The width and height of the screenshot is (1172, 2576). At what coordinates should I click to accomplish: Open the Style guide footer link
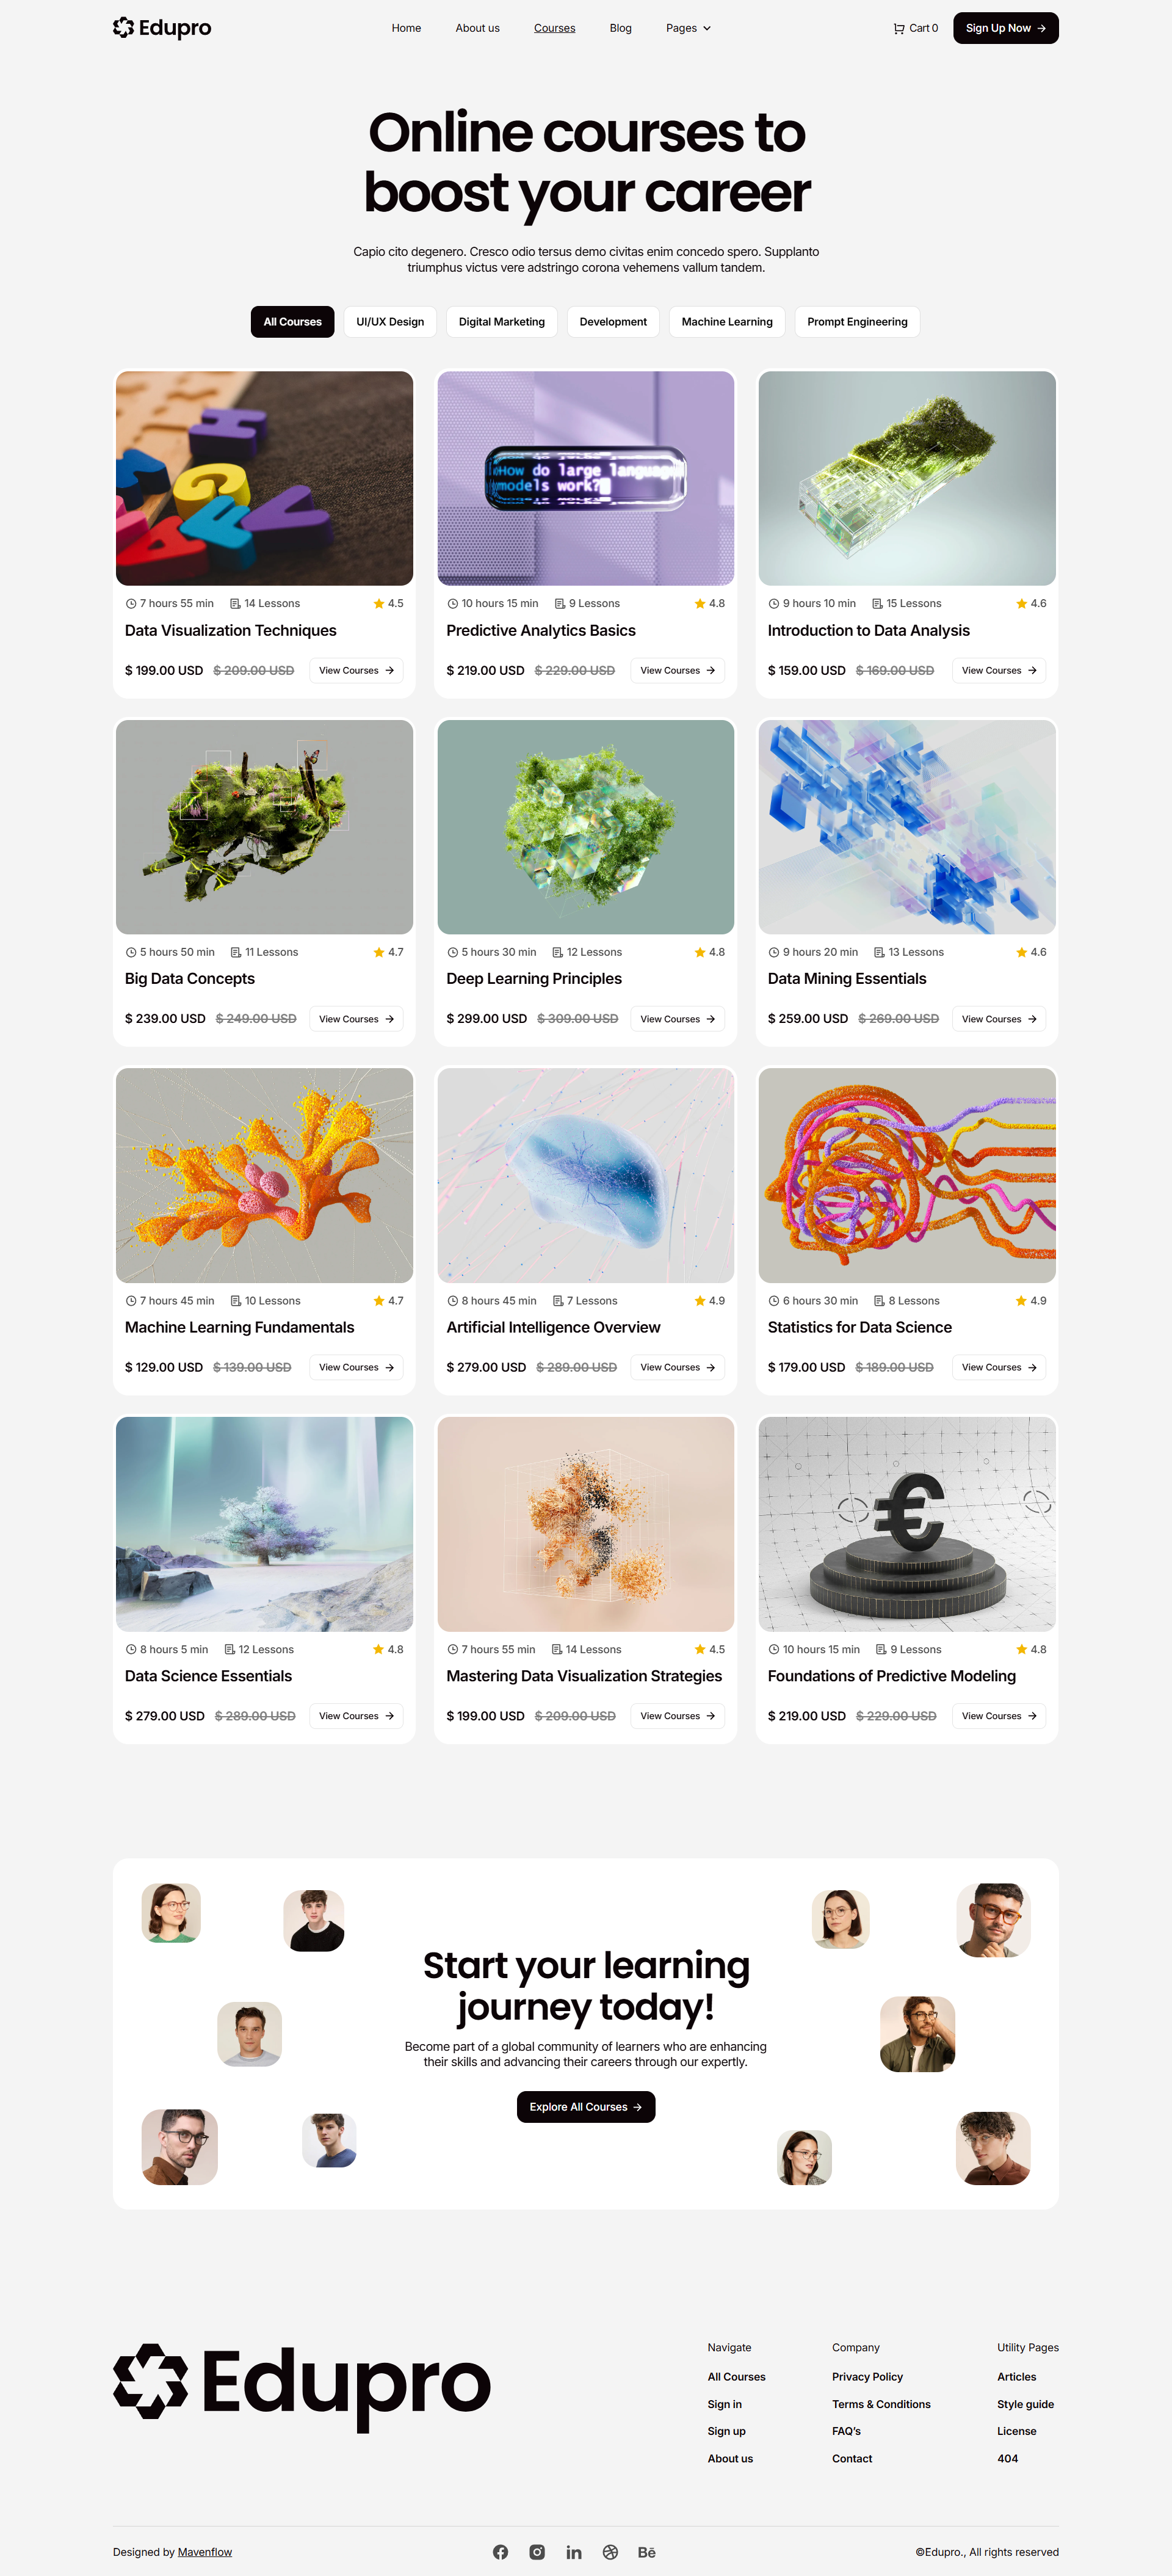(1025, 2404)
